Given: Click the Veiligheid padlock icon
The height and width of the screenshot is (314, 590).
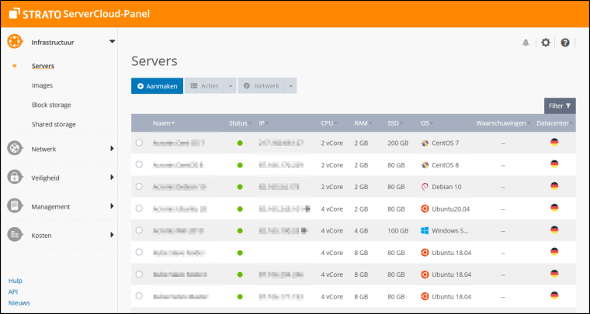Looking at the screenshot, I should point(15,178).
